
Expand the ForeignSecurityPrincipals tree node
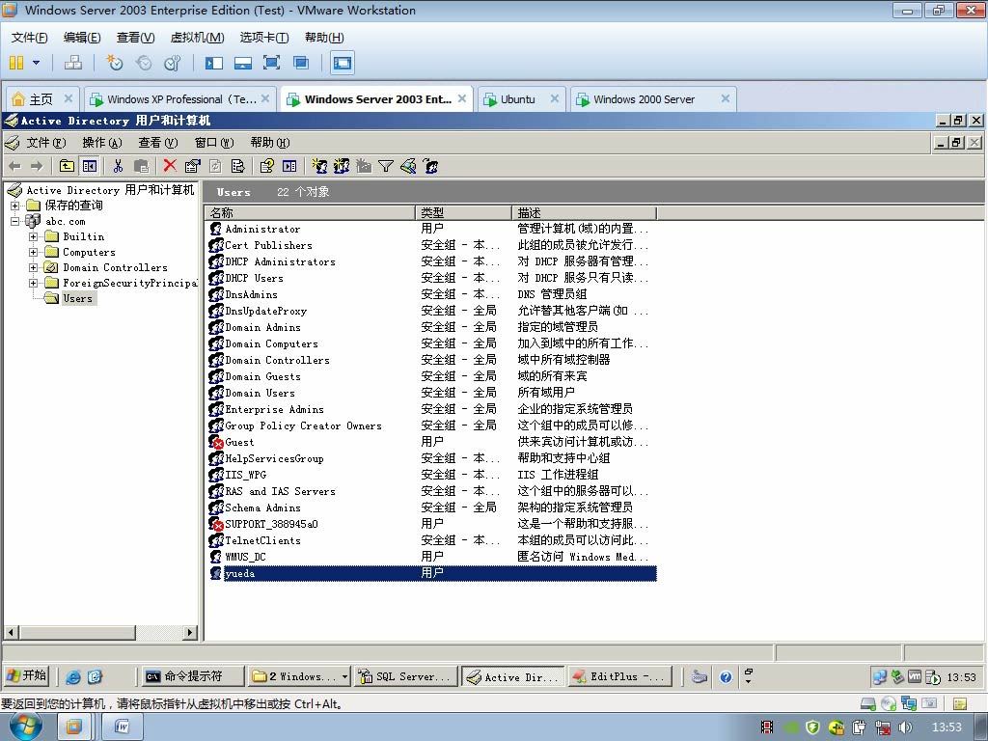(34, 283)
